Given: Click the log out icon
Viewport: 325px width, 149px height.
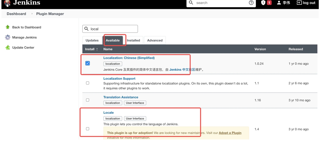Looking at the screenshot, I should point(299,3).
